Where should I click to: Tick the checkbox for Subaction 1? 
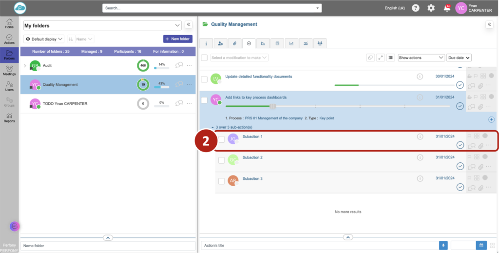pos(221,139)
